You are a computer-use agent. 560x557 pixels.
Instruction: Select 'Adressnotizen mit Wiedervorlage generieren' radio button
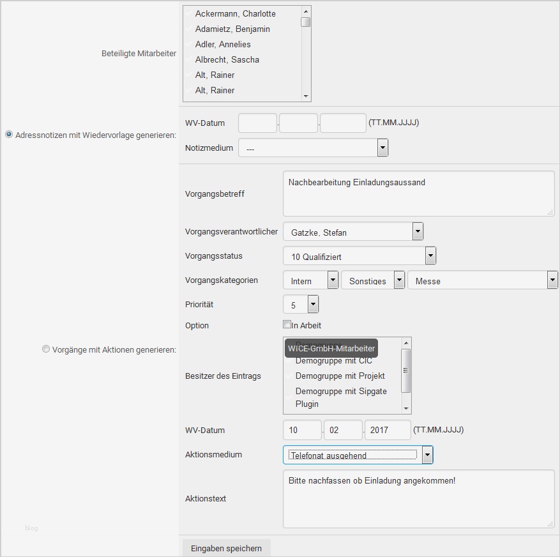(9, 135)
